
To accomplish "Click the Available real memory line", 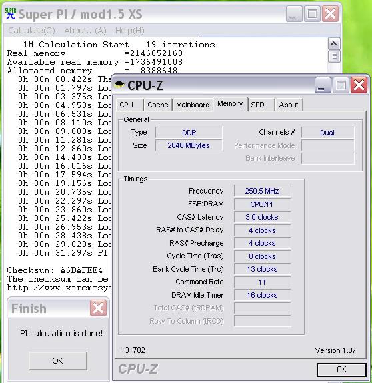I will click(x=95, y=62).
